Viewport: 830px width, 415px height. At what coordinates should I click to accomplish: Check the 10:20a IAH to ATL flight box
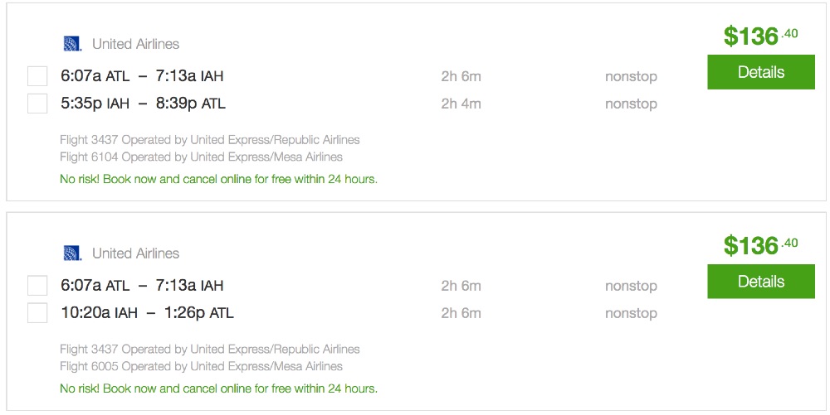pyautogui.click(x=37, y=313)
